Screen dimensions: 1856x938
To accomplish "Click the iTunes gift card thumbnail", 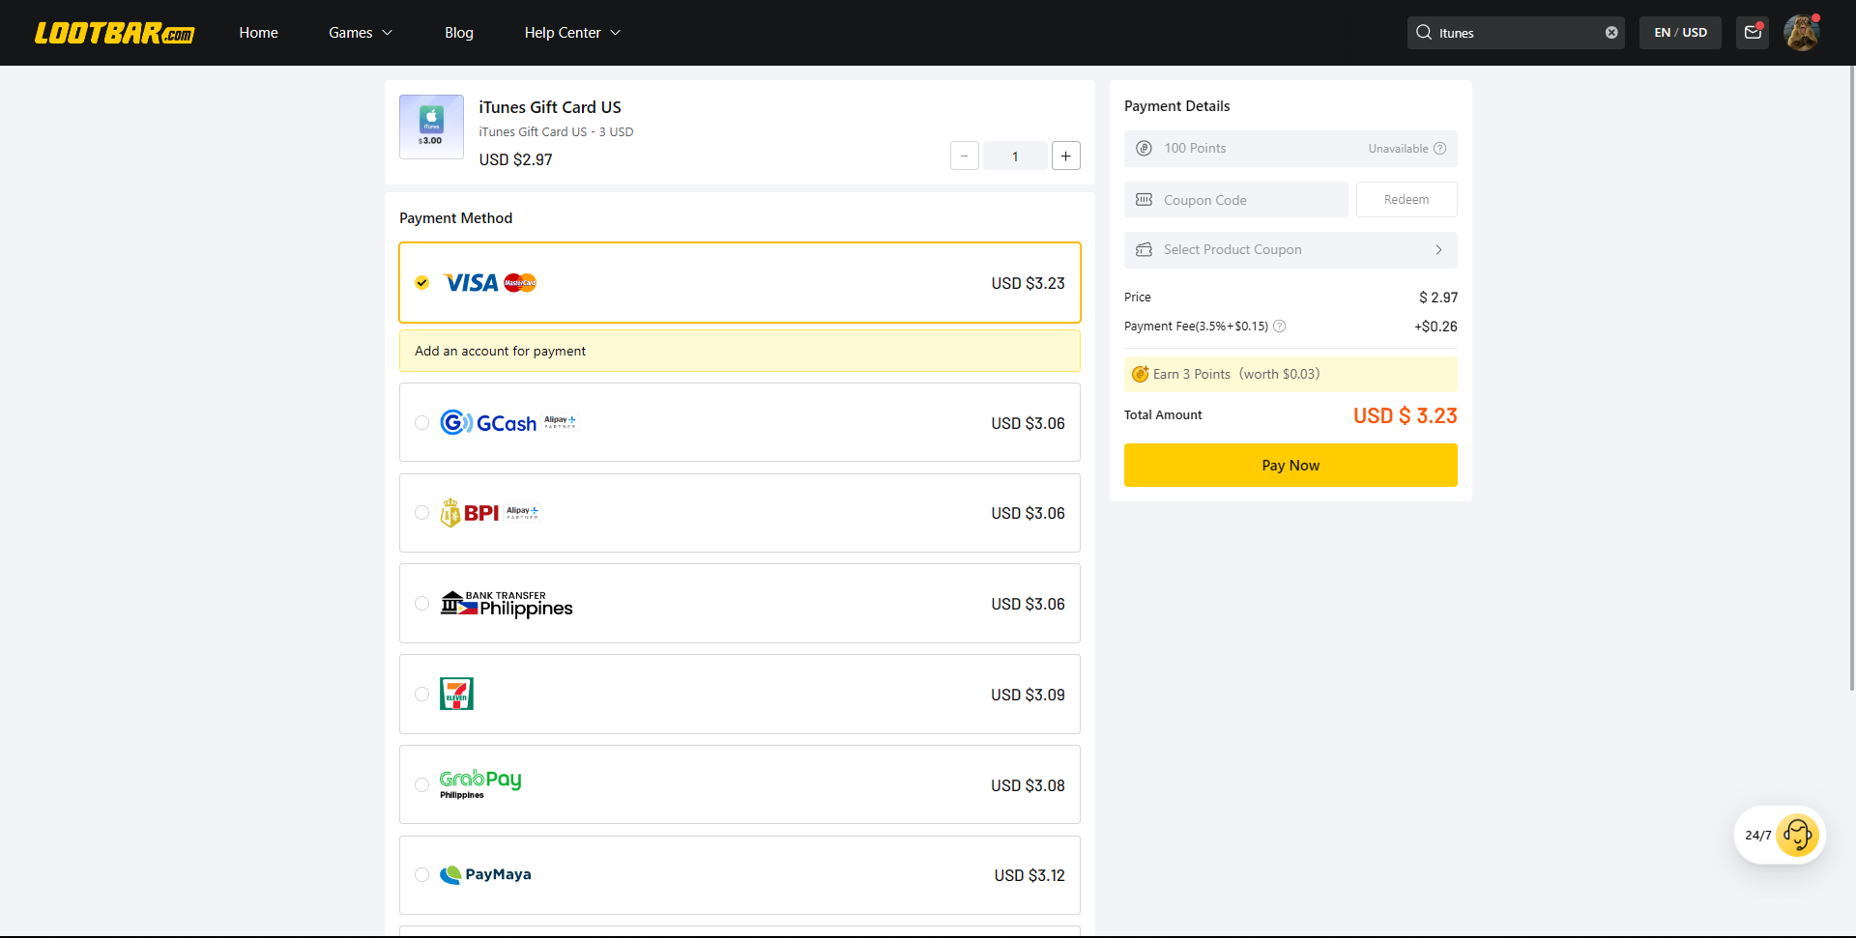I will click(431, 127).
